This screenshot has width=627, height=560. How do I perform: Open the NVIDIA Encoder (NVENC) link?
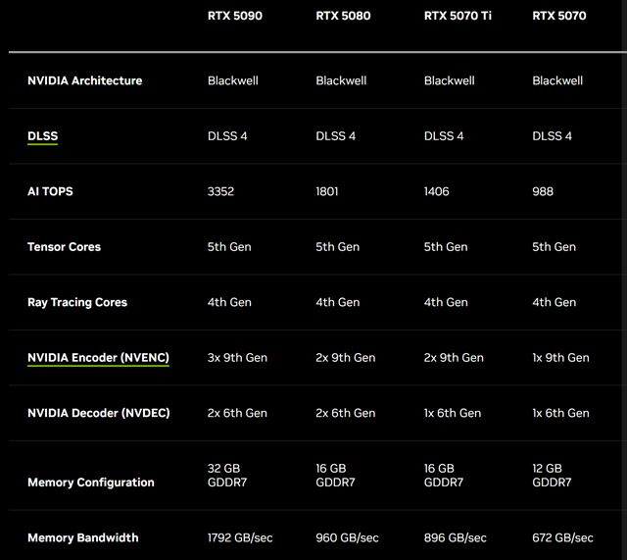tap(98, 357)
